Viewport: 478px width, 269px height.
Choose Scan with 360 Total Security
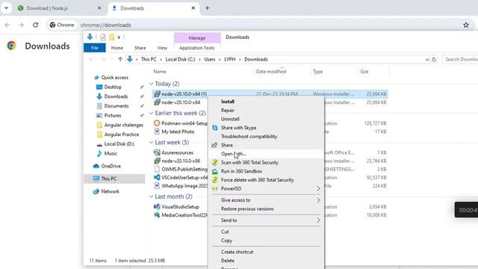tap(266, 163)
